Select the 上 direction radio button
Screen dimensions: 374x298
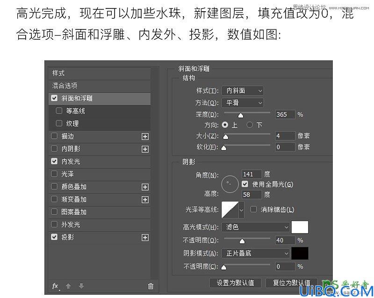225,125
